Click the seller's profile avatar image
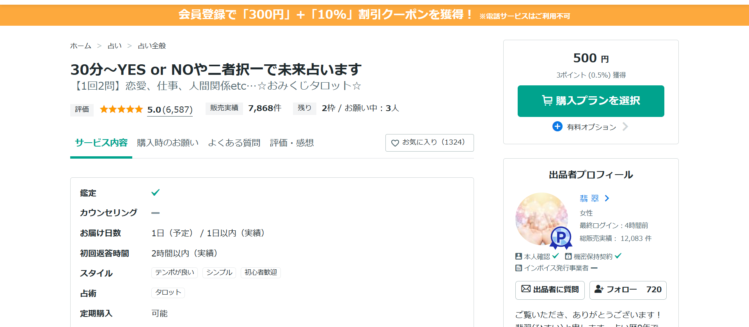This screenshot has height=327, width=749. [540, 217]
